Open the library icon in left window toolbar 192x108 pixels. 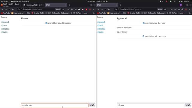[x=72, y=9]
